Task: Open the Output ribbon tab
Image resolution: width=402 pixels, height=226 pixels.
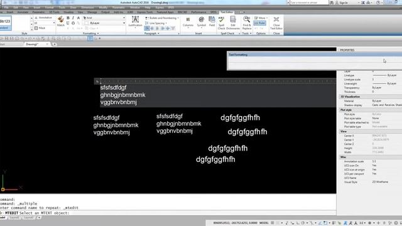Action: coord(105,12)
